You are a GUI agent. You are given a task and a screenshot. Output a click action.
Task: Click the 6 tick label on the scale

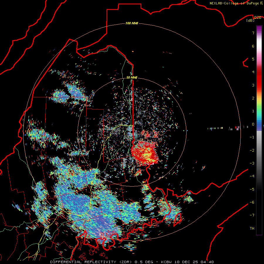[x=253, y=46]
